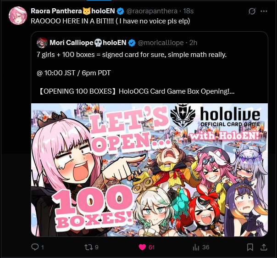The width and height of the screenshot is (277, 258).
Task: Click Raora's verified blue checkmark badge
Action: (x=121, y=11)
